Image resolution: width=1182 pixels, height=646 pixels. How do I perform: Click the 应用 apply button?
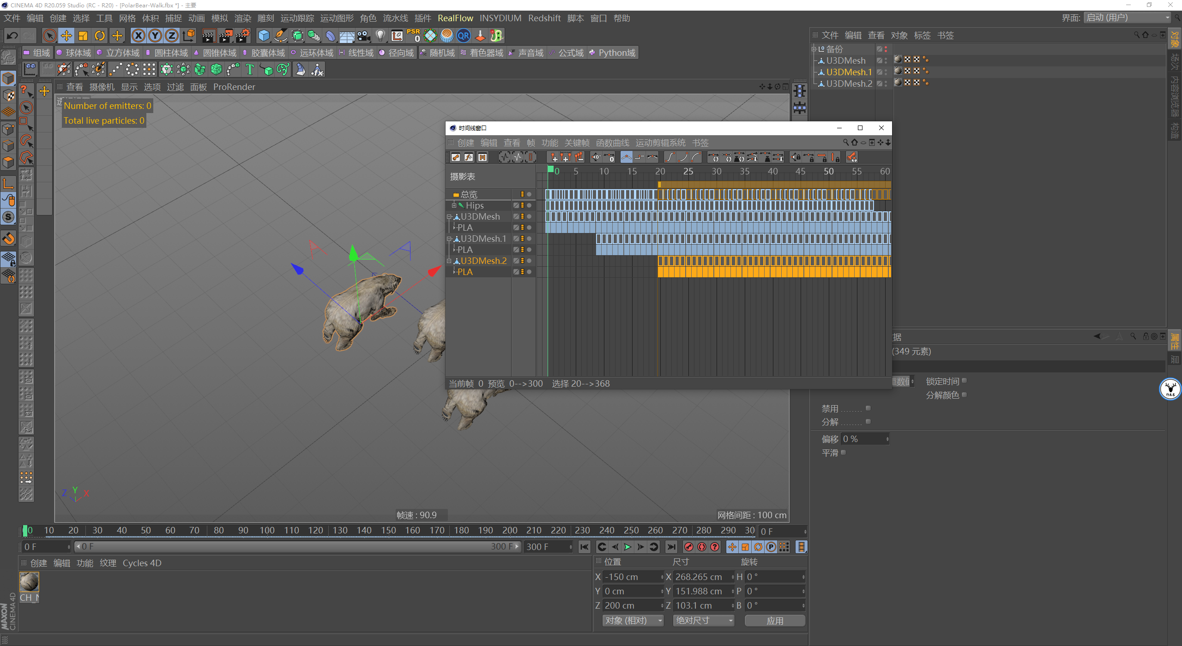coord(775,621)
